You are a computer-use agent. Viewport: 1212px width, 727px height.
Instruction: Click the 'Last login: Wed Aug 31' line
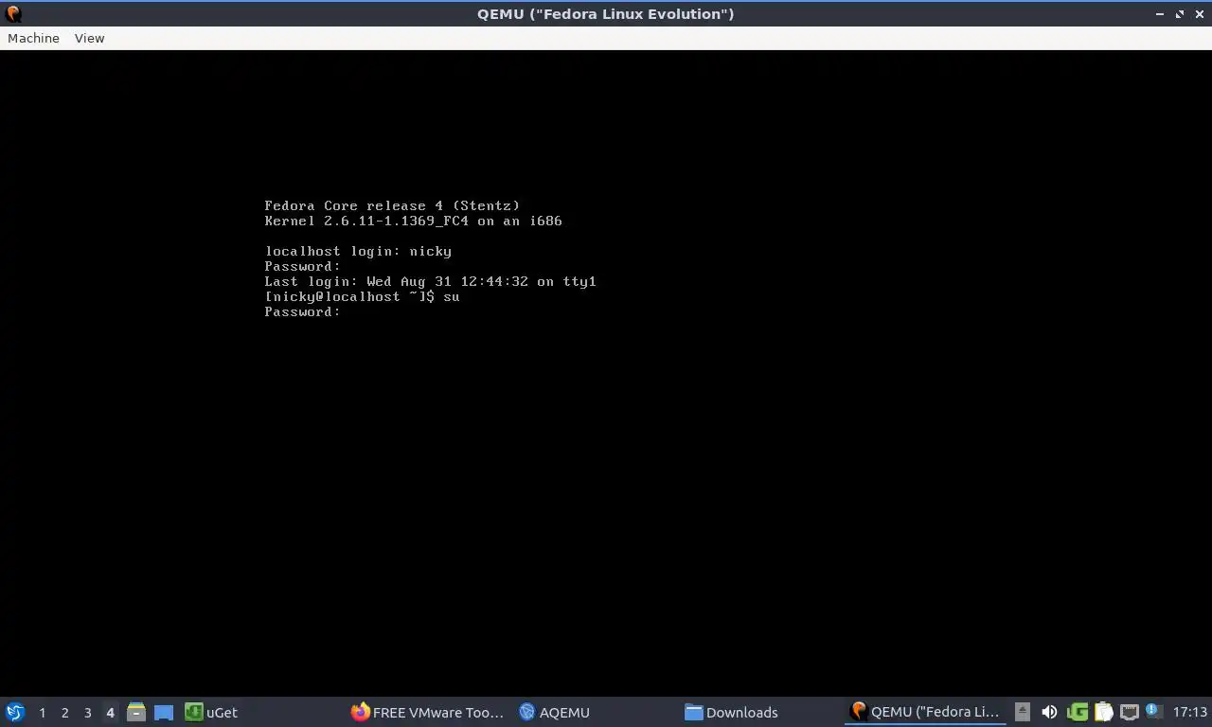coord(430,281)
